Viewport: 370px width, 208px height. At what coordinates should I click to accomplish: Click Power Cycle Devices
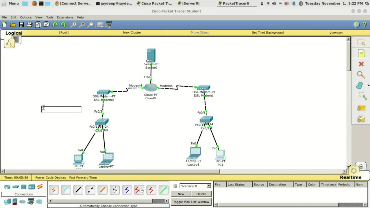click(51, 177)
